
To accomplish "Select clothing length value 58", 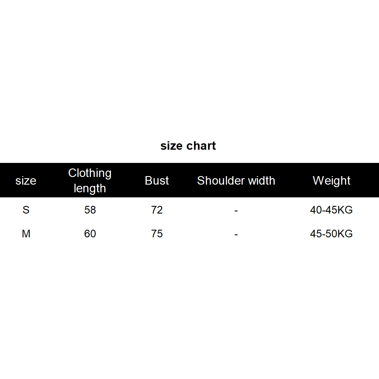I will tap(90, 210).
